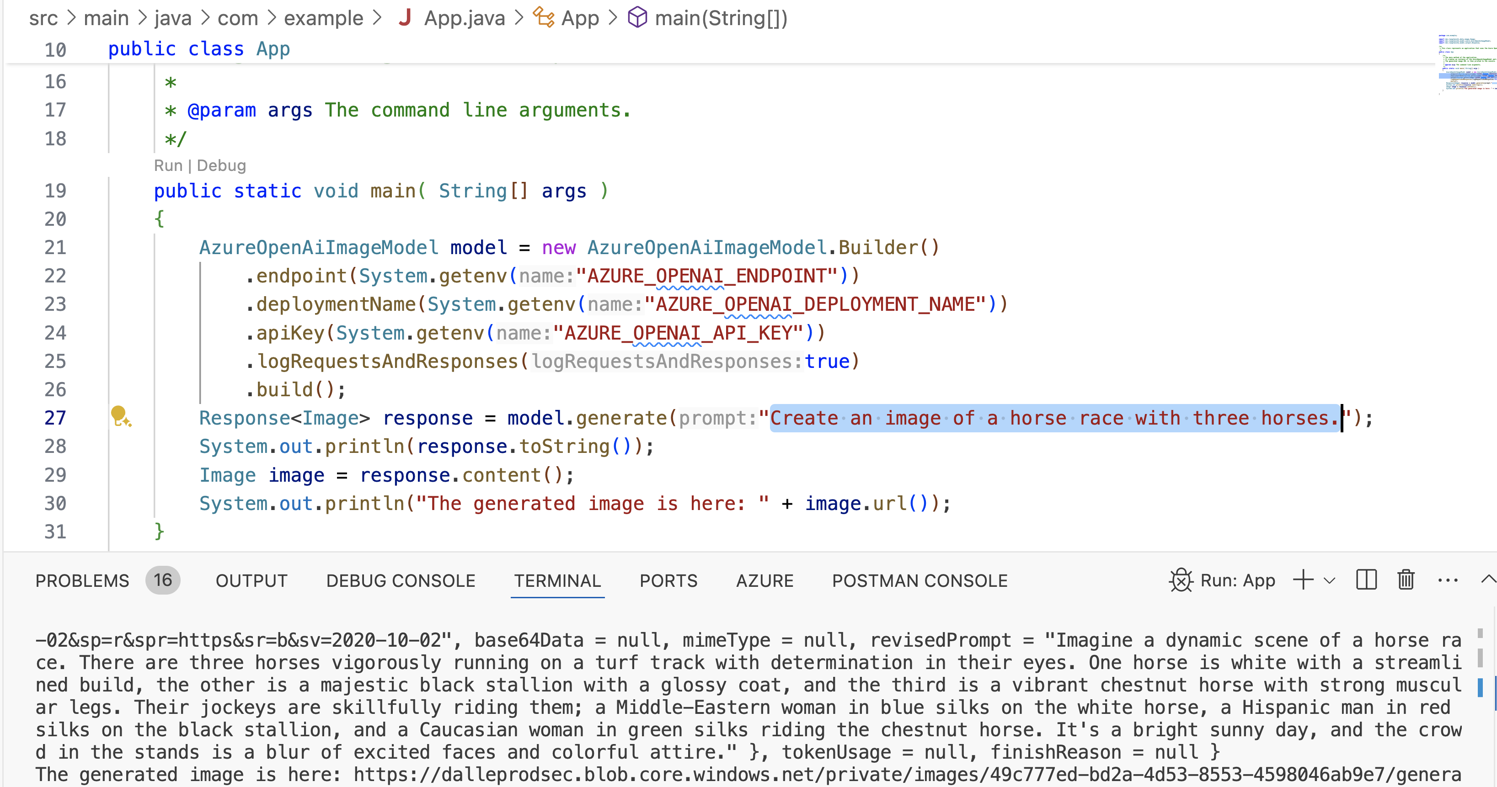Screen dimensions: 1497x787
Task: Click the dalleprodsec image URL in terminal
Action: point(907,774)
